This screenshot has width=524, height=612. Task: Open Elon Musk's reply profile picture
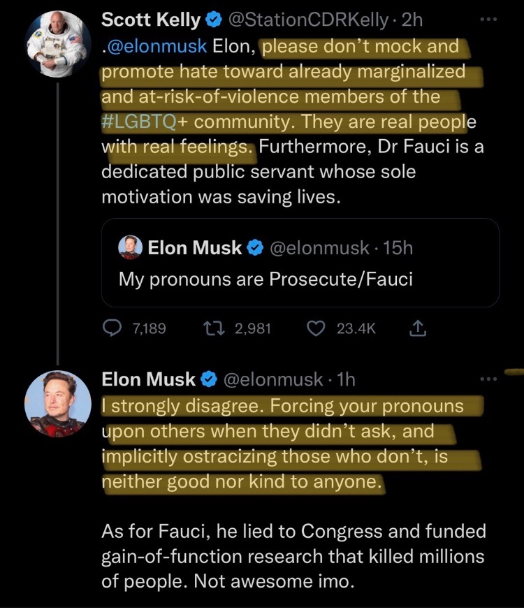click(x=58, y=403)
